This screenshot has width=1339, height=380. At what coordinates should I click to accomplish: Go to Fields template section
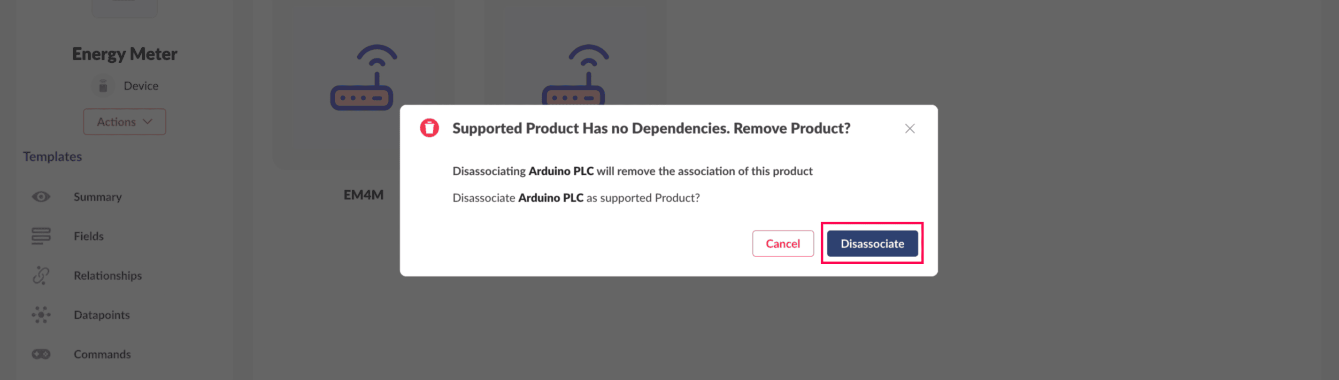coord(88,237)
